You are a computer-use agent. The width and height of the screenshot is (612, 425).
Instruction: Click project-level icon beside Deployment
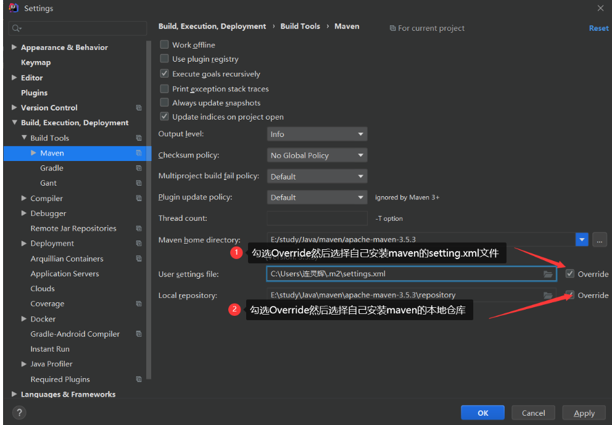coord(139,243)
